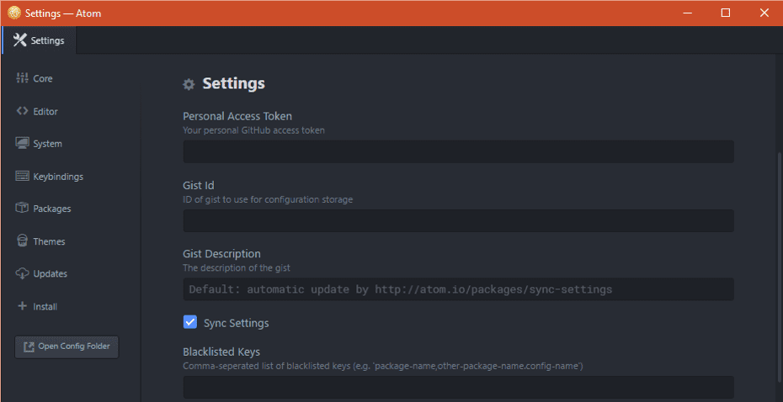Viewport: 783px width, 402px height.
Task: Focus the Blacklisted Keys input
Action: pyautogui.click(x=458, y=387)
